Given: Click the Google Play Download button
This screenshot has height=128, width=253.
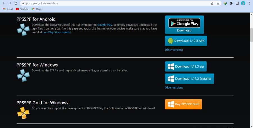Looking at the screenshot, I should point(184,25).
